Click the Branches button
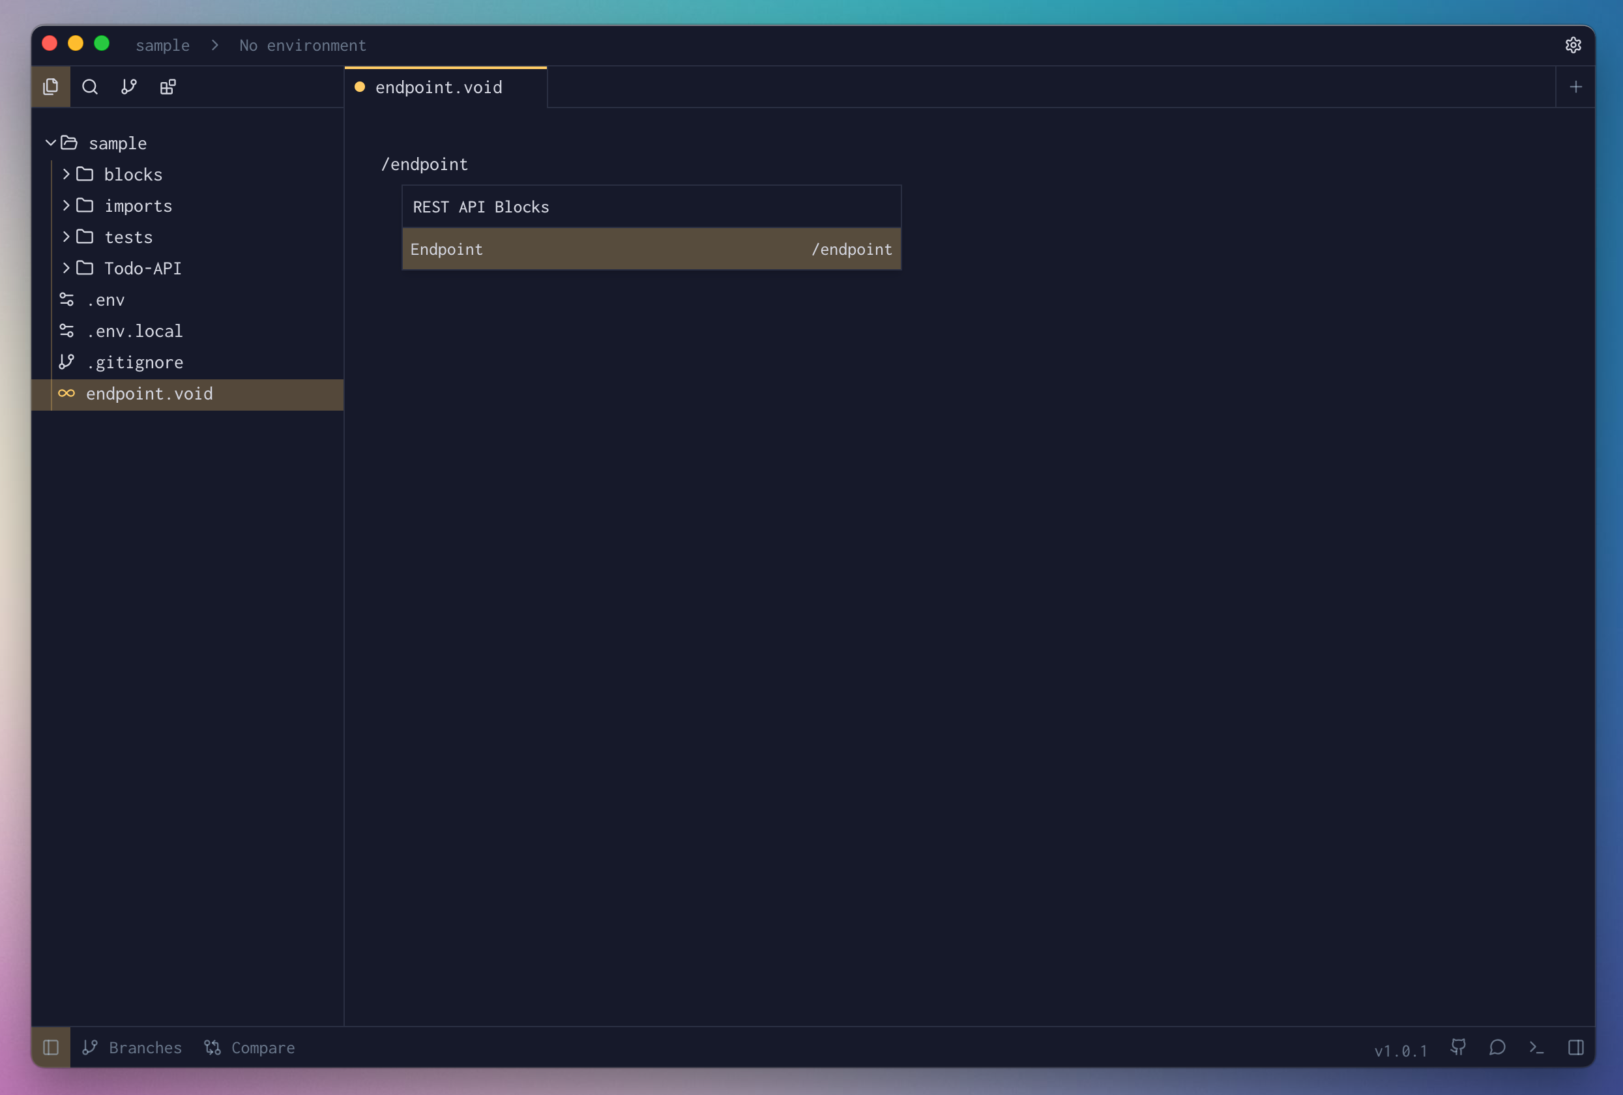The width and height of the screenshot is (1623, 1095). click(x=132, y=1047)
